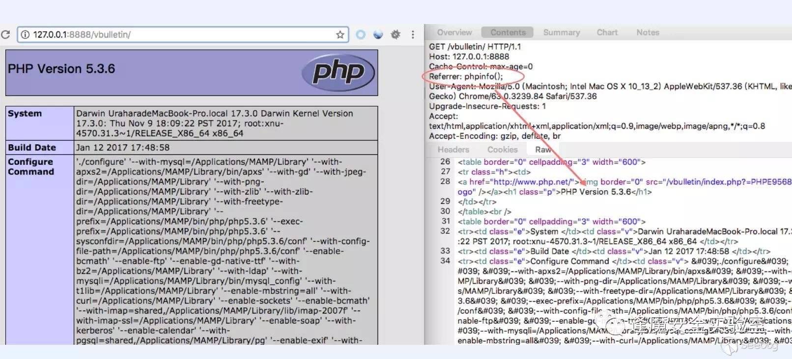Image resolution: width=792 pixels, height=359 pixels.
Task: Click the 'Accept-Encoding: gzip, deflate, br' line
Action: [495, 136]
